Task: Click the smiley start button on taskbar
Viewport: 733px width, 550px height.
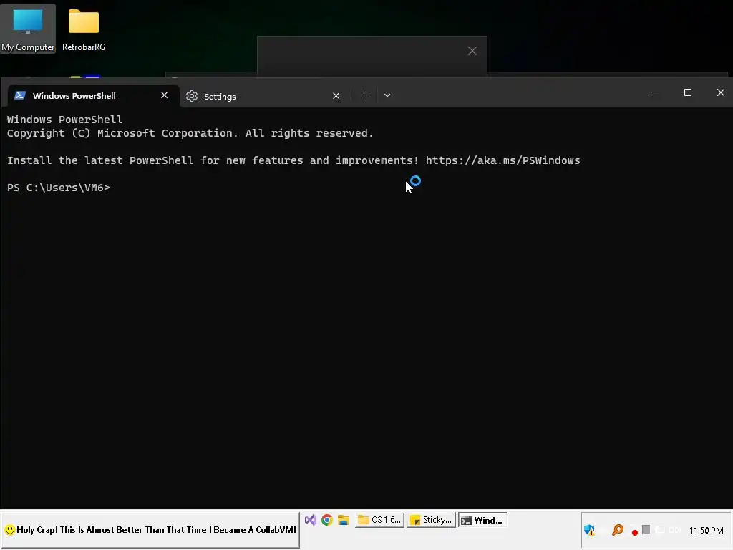Action: 150,530
